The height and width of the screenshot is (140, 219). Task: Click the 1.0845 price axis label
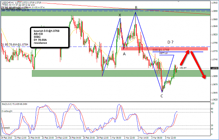pos(214,26)
